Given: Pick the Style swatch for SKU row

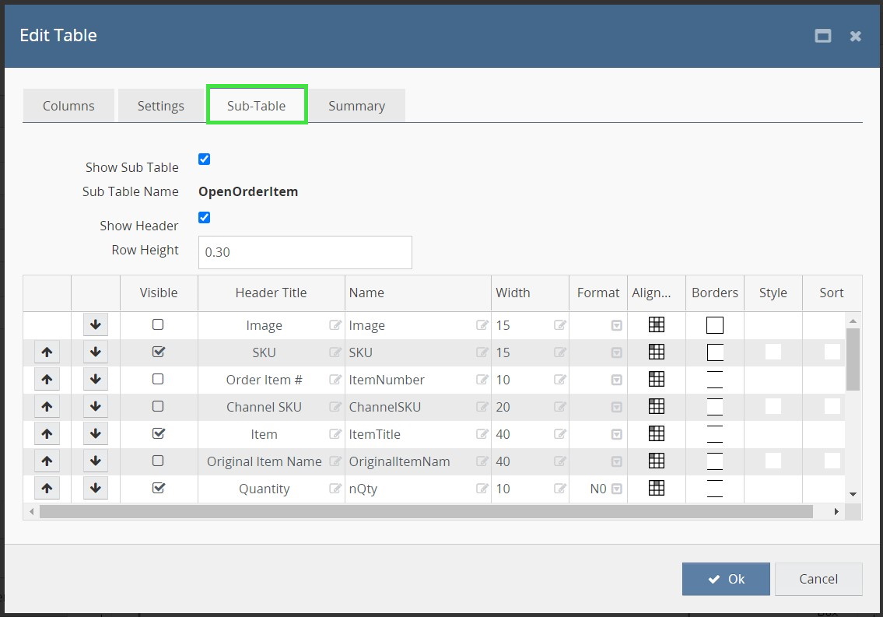Looking at the screenshot, I should pyautogui.click(x=773, y=352).
